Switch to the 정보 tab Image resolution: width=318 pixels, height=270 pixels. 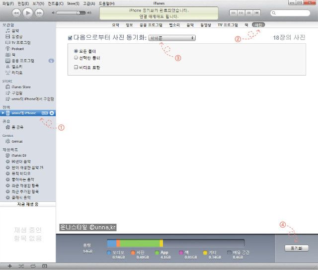tap(129, 25)
